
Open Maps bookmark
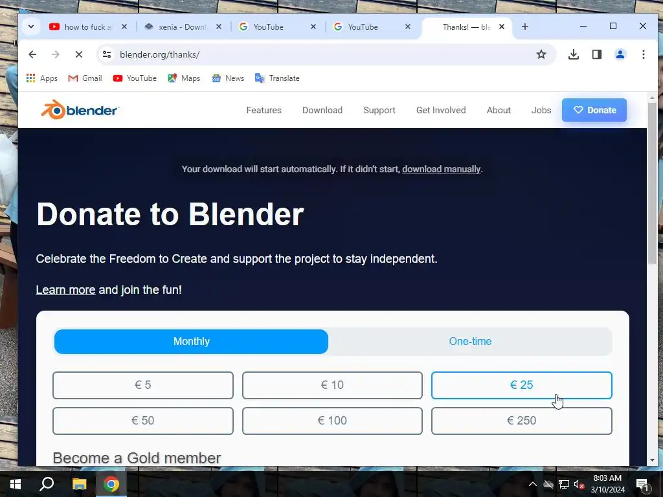coord(184,78)
